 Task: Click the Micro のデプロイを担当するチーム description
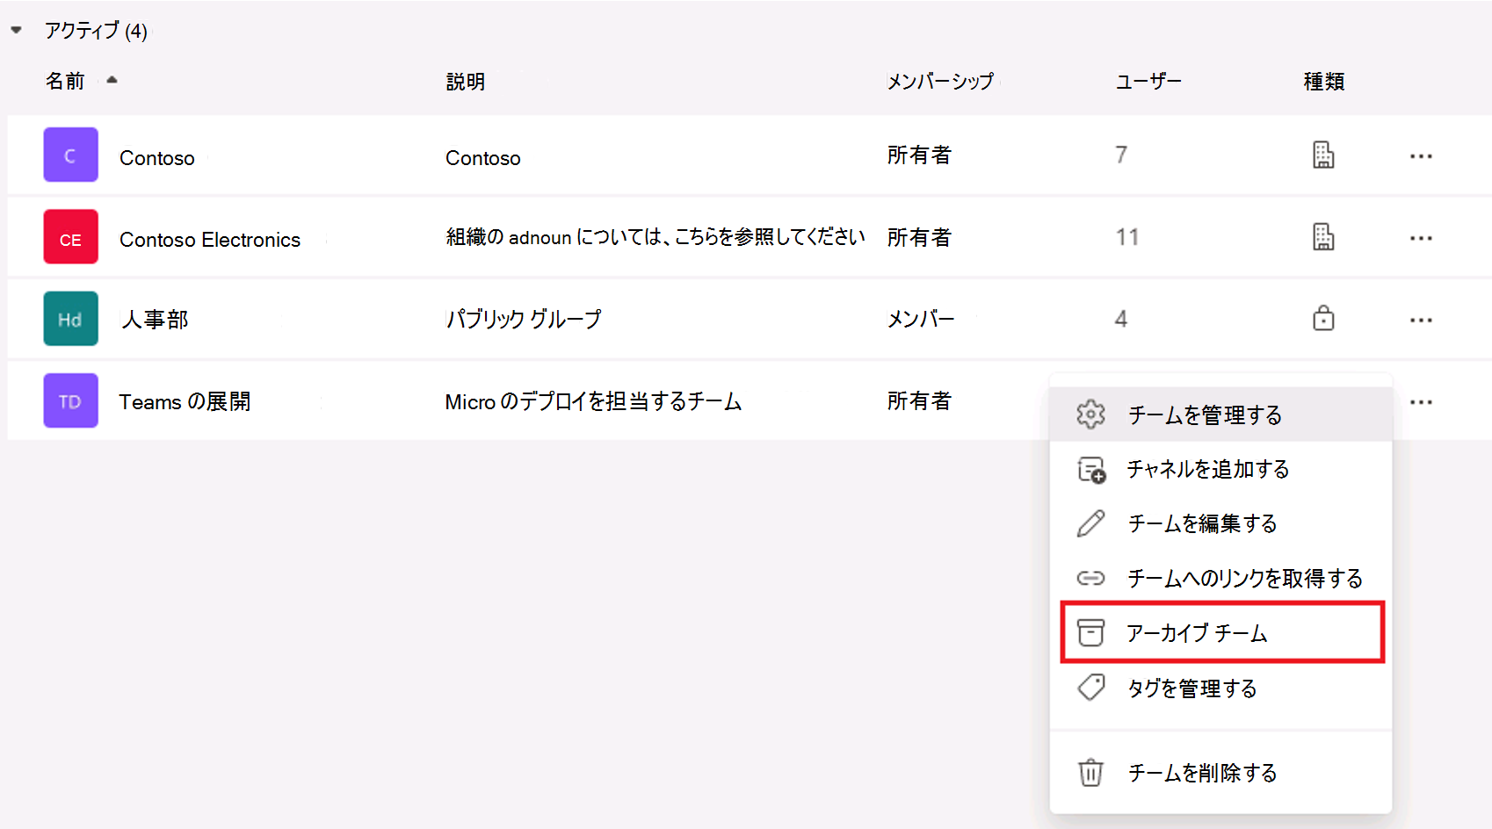(593, 401)
